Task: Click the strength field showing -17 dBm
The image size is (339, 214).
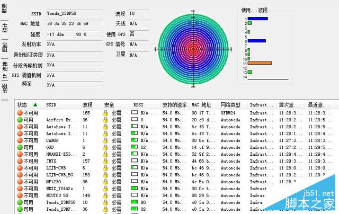Action: point(60,34)
